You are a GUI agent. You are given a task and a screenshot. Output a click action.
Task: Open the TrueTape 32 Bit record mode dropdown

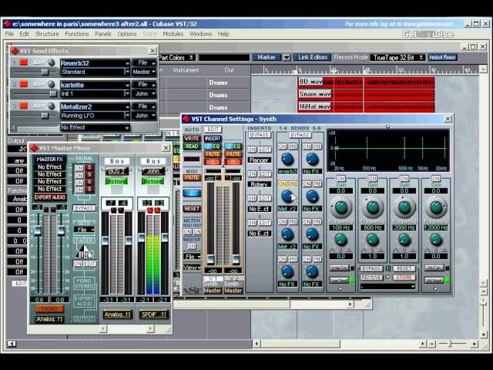(x=398, y=58)
